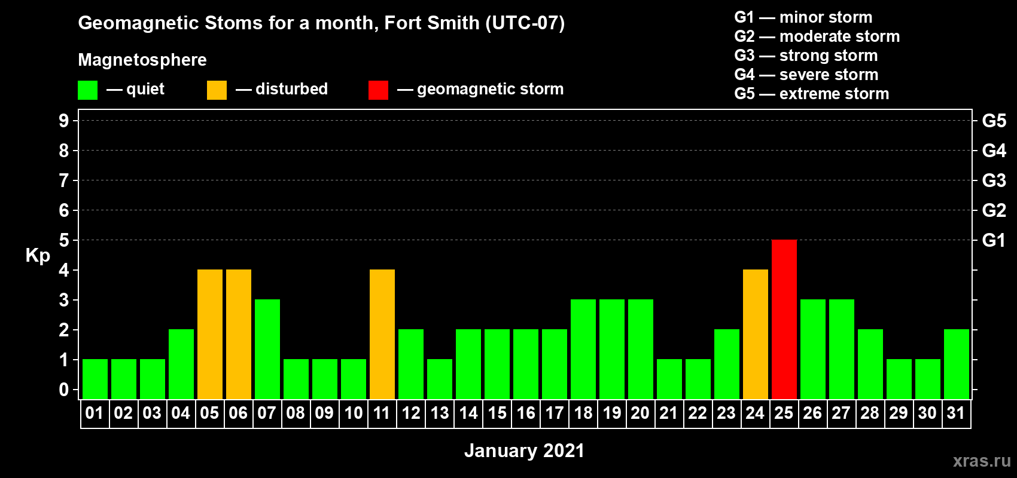Click the 'G4 — severe storm' legend line
This screenshot has height=478, width=1017.
tap(806, 75)
